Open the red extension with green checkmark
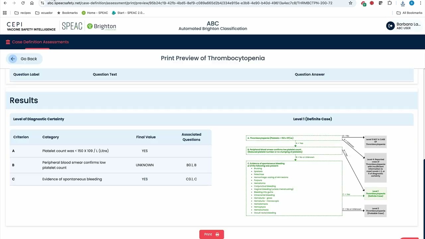The width and height of the screenshot is (425, 239). pyautogui.click(x=364, y=4)
